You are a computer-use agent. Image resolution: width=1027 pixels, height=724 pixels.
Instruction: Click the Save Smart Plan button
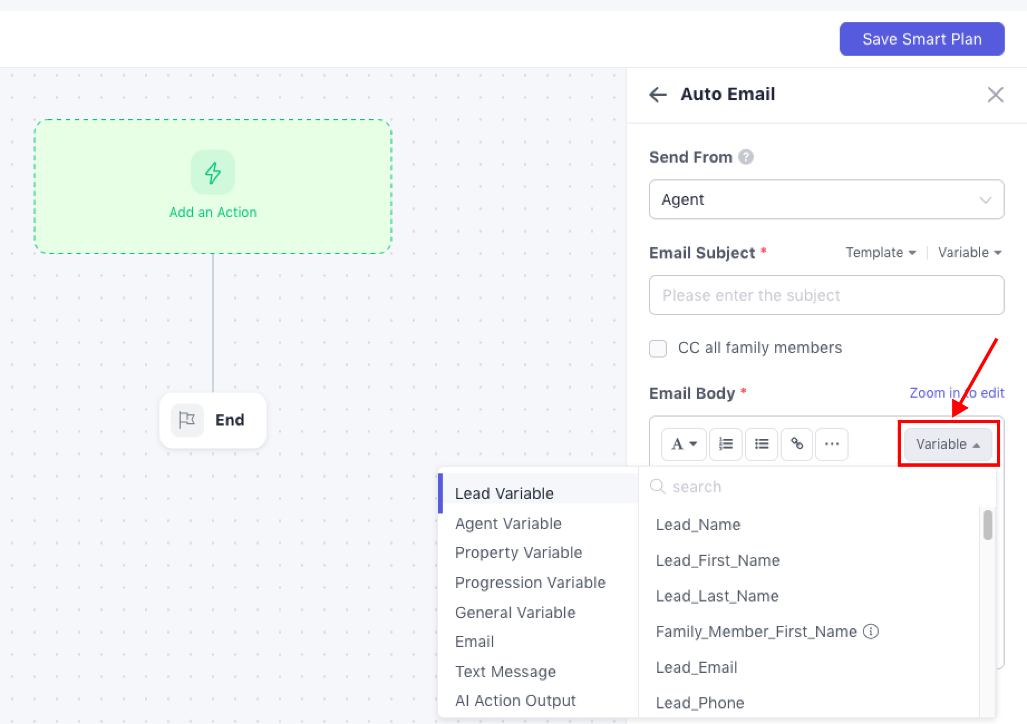pos(922,39)
